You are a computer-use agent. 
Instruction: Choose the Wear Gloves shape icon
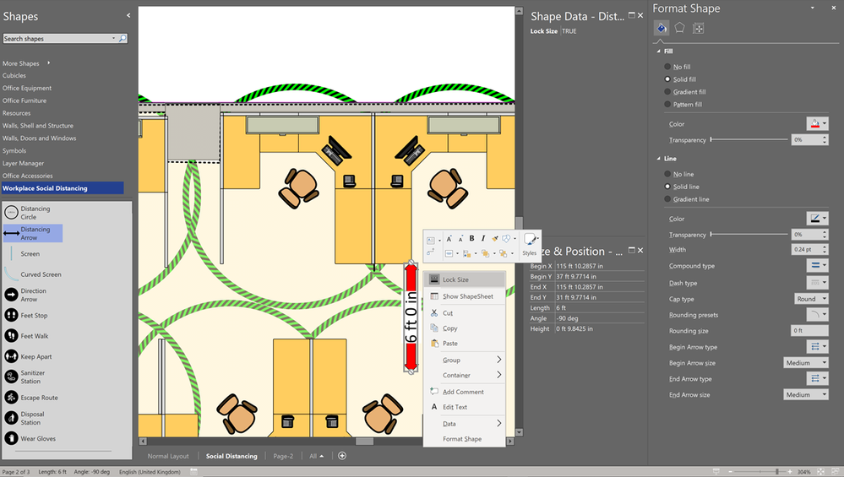pyautogui.click(x=12, y=439)
